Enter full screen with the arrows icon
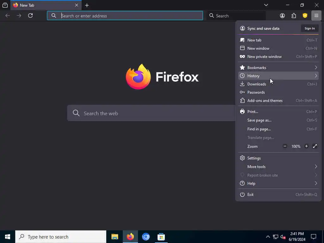Image resolution: width=324 pixels, height=243 pixels. (315, 146)
